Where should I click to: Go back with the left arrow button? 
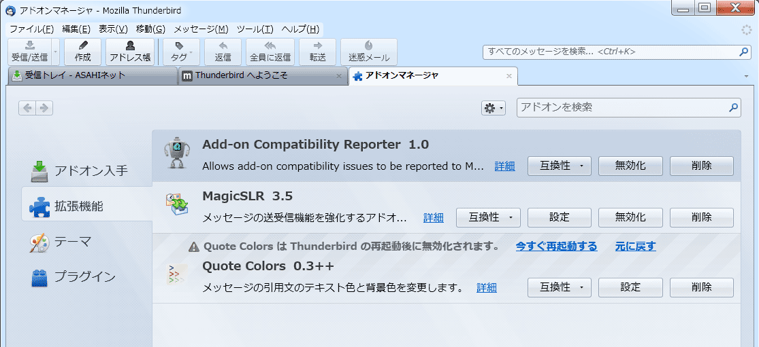[27, 108]
